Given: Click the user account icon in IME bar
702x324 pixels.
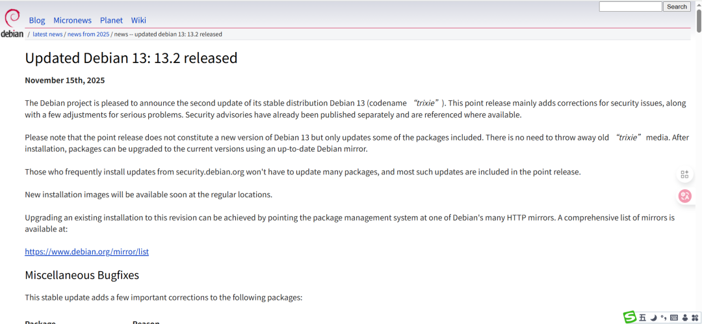Looking at the screenshot, I should click(x=684, y=317).
